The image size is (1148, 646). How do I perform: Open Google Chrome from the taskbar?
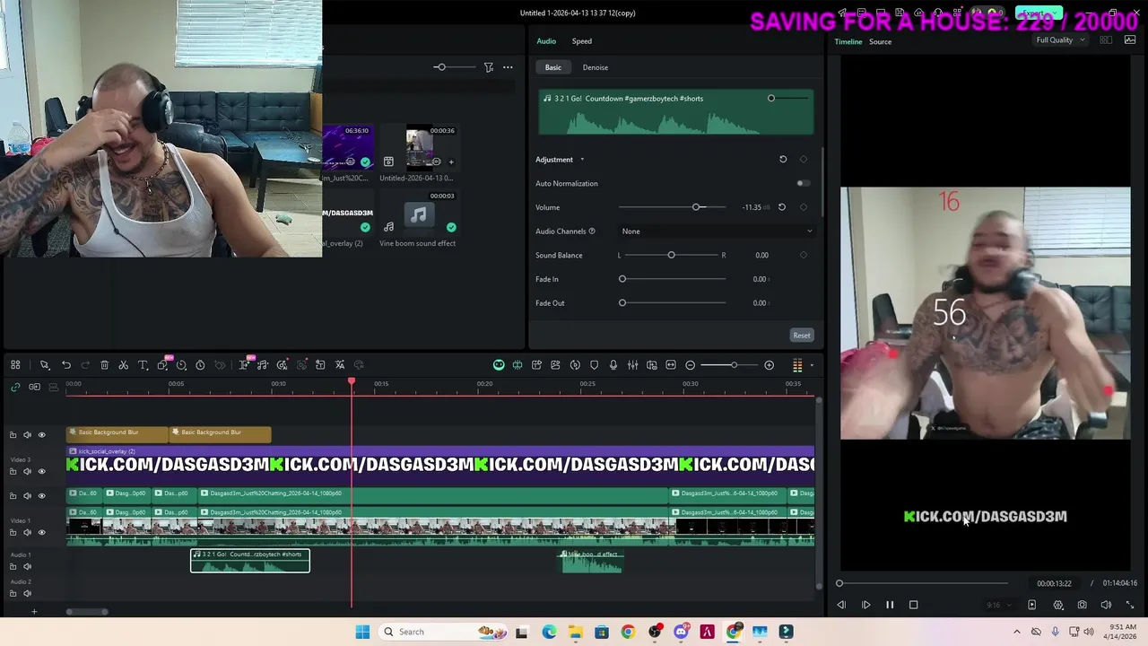[x=628, y=632]
